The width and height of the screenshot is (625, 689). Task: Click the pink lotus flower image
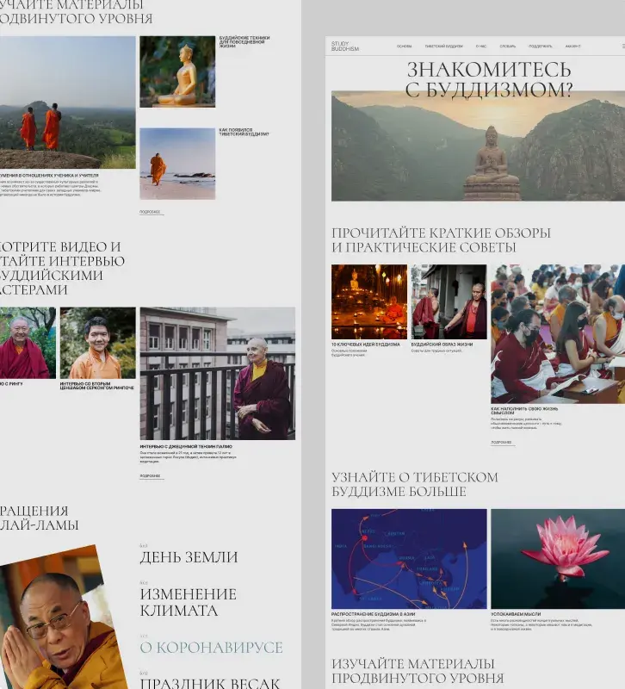558,558
